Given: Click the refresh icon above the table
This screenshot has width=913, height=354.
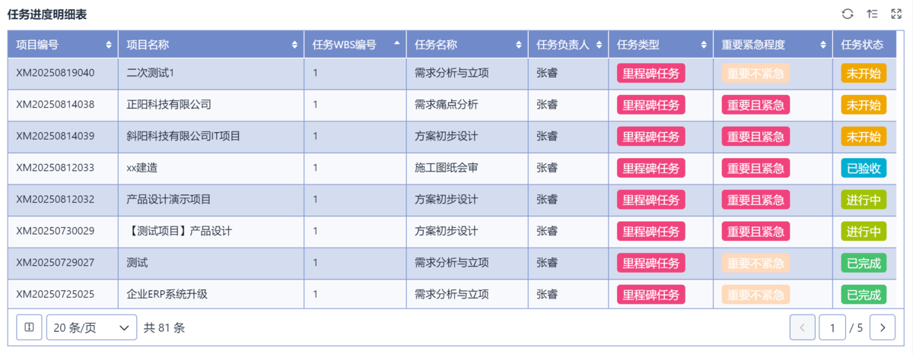Looking at the screenshot, I should tap(848, 14).
